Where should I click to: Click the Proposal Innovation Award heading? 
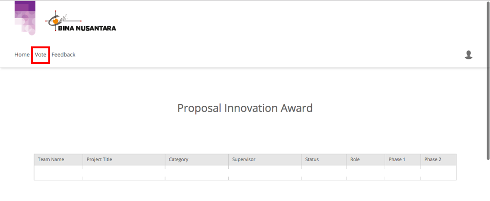245,108
